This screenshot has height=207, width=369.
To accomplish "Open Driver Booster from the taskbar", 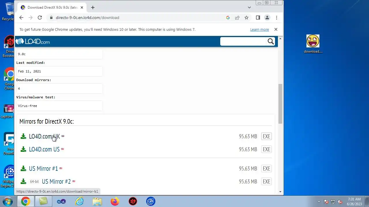I will point(133,202).
